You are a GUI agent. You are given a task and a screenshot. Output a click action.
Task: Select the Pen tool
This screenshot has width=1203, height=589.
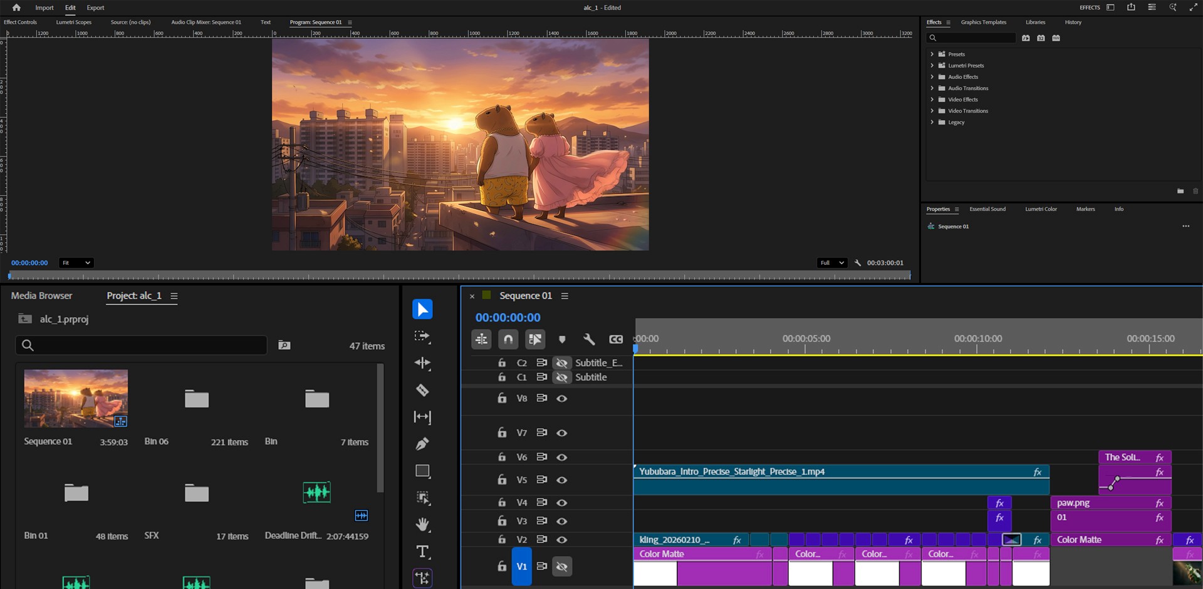[x=422, y=444]
